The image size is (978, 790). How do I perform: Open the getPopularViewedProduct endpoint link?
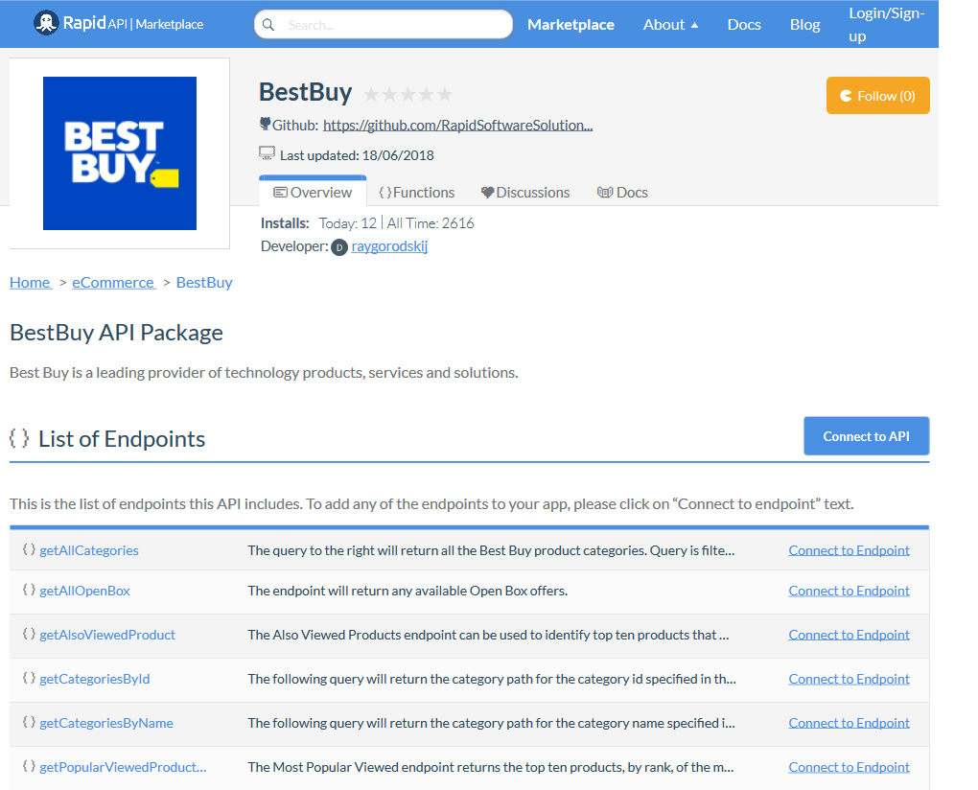click(123, 767)
